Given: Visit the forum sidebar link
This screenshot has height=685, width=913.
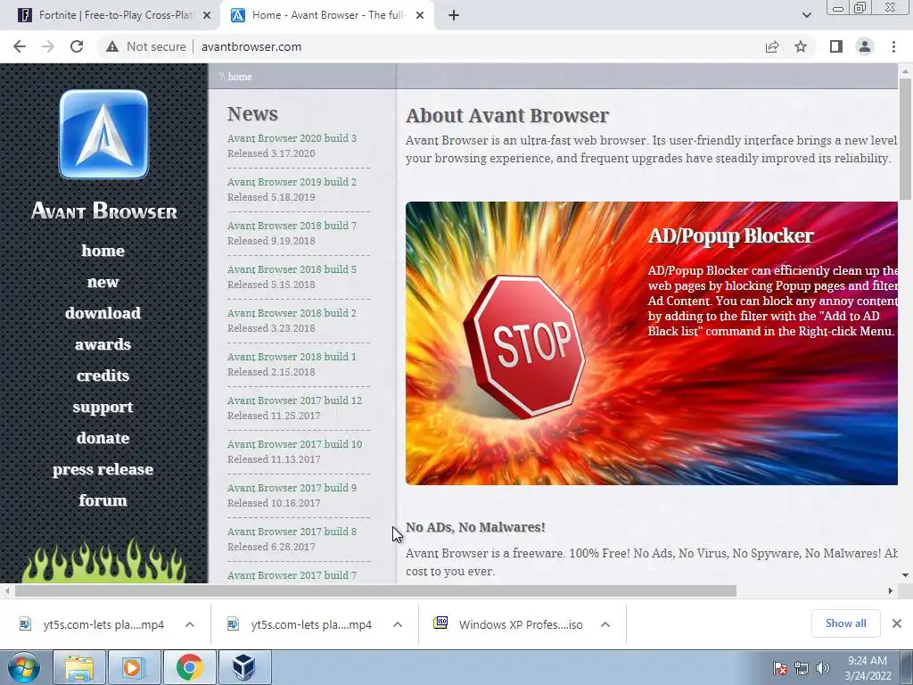Looking at the screenshot, I should pyautogui.click(x=103, y=500).
